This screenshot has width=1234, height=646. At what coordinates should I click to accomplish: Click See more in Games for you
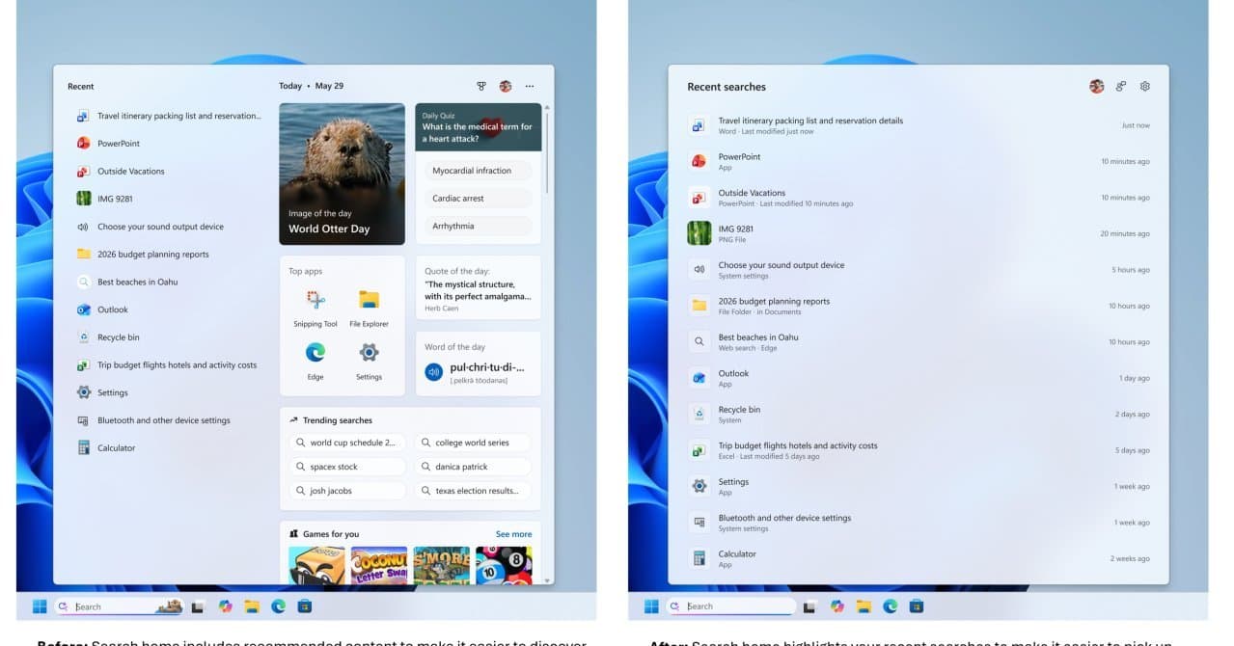[x=513, y=534]
